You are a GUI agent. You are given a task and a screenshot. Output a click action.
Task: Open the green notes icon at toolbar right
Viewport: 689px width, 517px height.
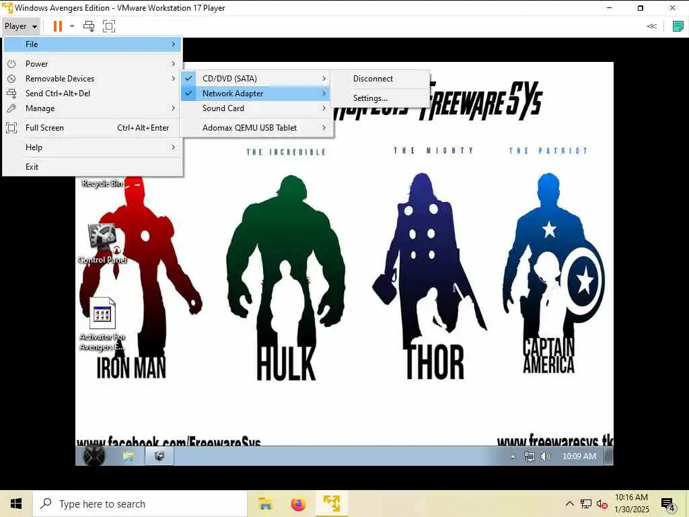pyautogui.click(x=678, y=26)
